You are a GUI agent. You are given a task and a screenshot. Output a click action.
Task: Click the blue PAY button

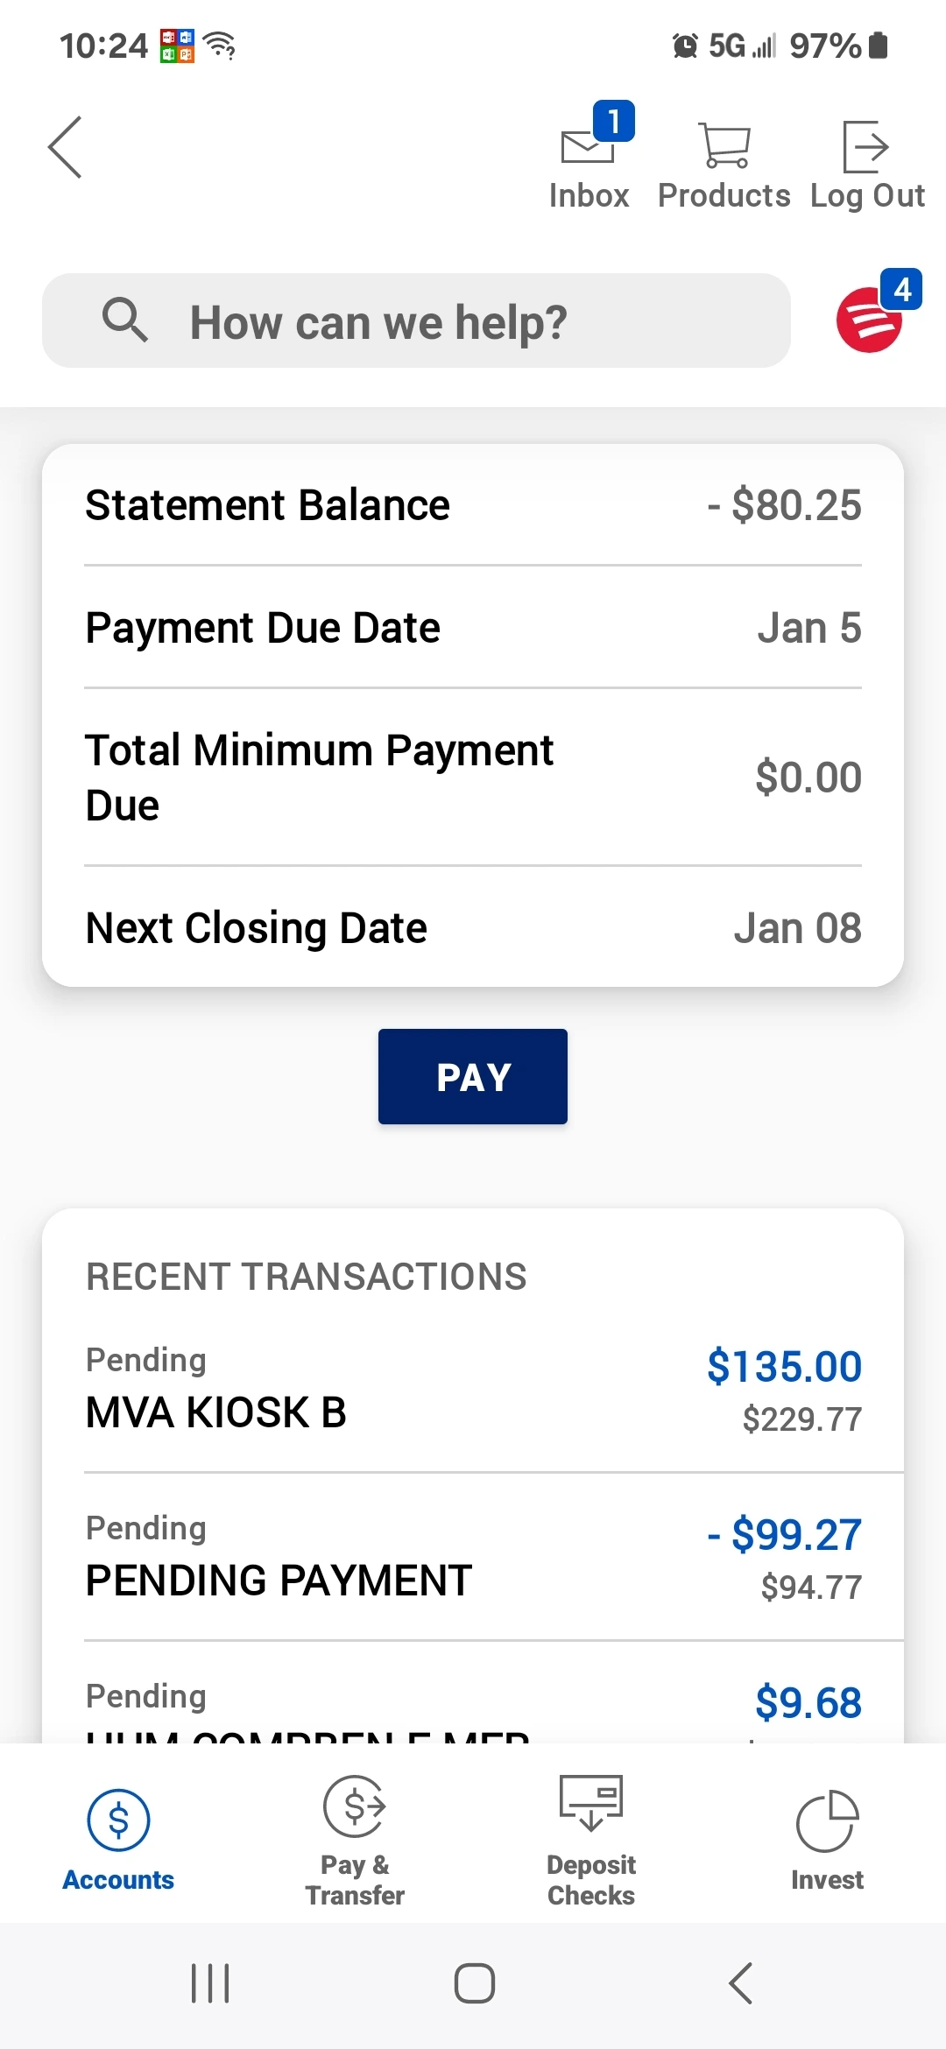[473, 1076]
